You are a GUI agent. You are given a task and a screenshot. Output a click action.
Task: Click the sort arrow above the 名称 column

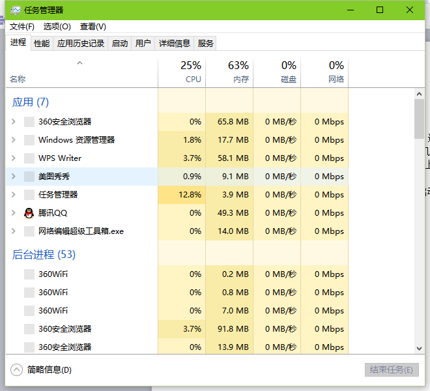tap(79, 63)
